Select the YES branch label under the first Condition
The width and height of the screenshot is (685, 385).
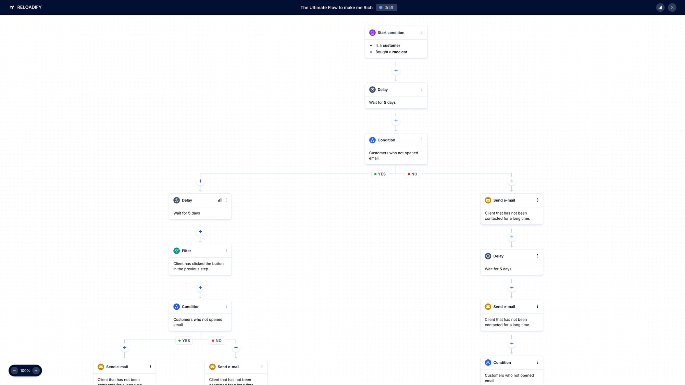point(380,174)
